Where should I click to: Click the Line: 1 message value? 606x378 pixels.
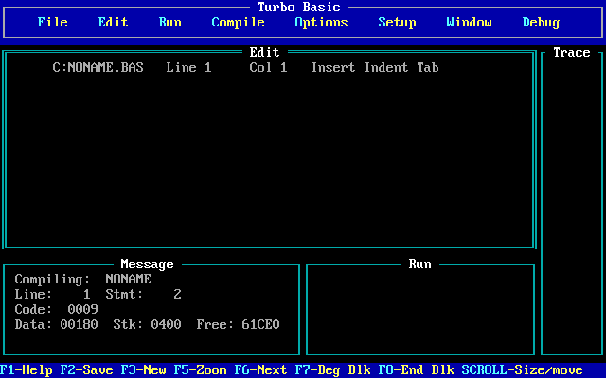tap(53, 294)
